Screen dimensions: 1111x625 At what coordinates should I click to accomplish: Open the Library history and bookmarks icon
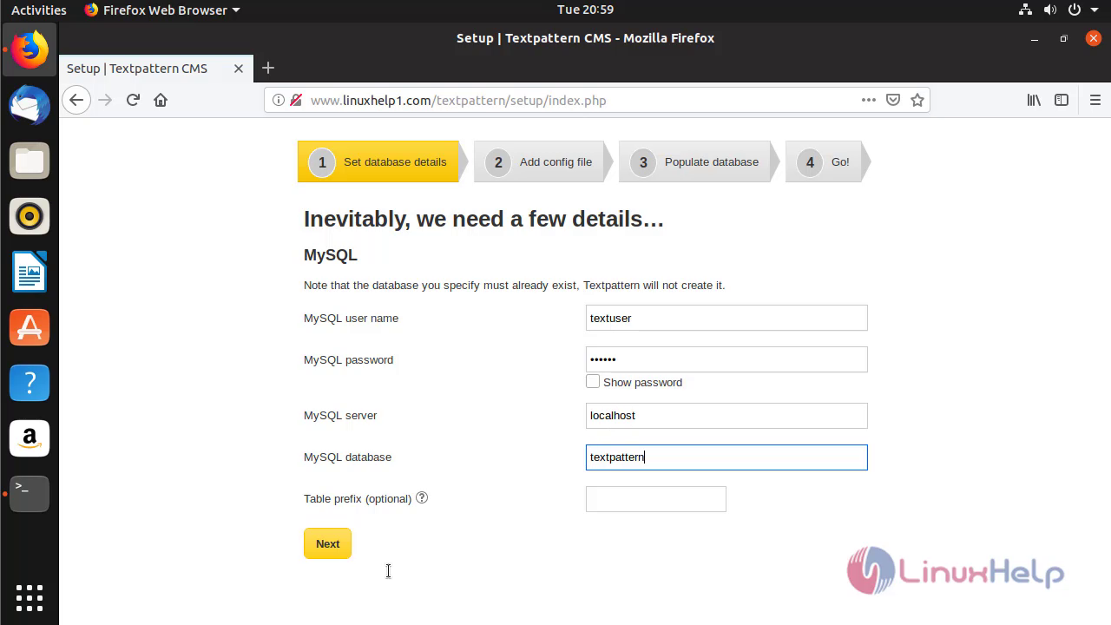1034,100
